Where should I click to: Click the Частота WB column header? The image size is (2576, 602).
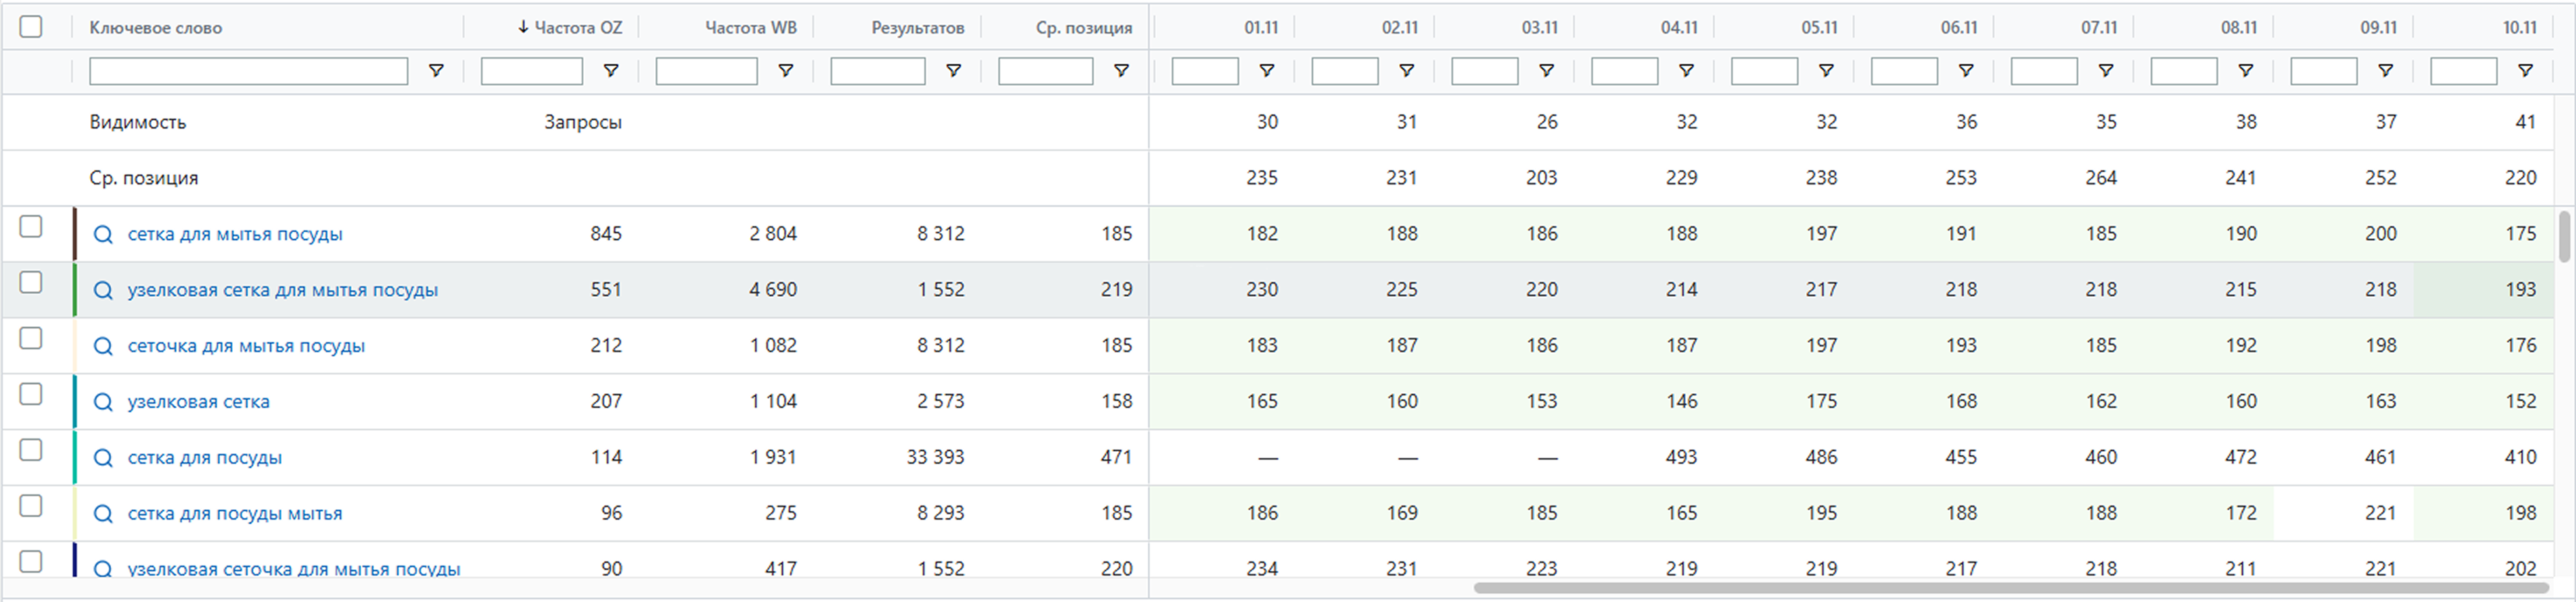(750, 28)
